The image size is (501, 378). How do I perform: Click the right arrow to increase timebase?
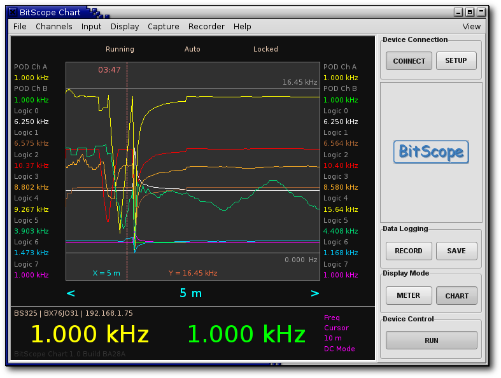click(x=314, y=293)
